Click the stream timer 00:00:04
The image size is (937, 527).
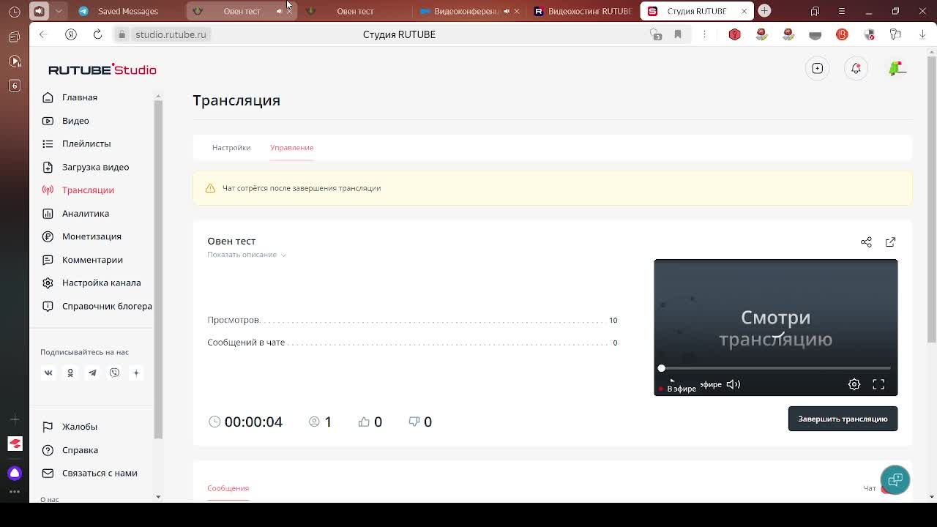click(x=253, y=422)
